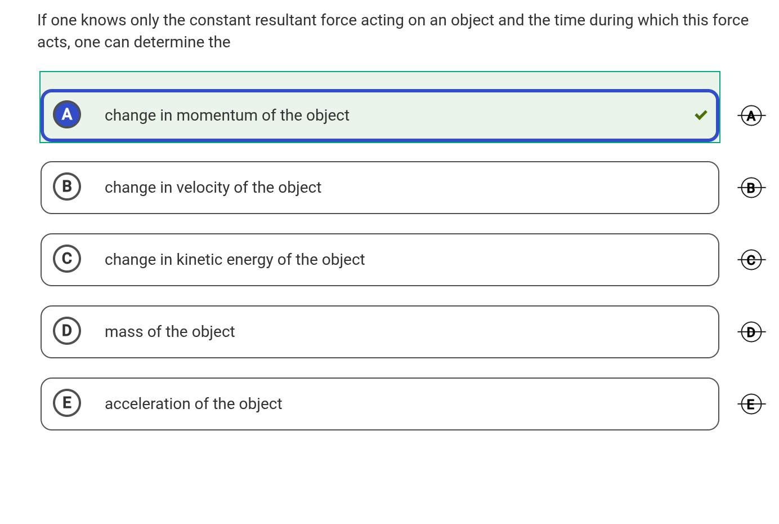Select answer circle A

click(x=67, y=115)
